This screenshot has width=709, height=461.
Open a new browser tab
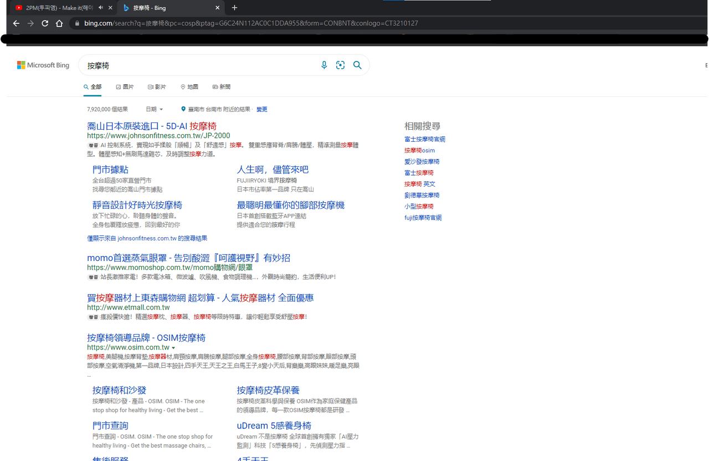234,8
